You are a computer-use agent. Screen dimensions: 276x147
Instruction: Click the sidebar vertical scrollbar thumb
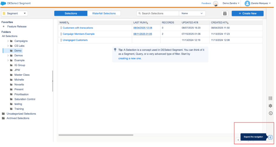coord(52,81)
